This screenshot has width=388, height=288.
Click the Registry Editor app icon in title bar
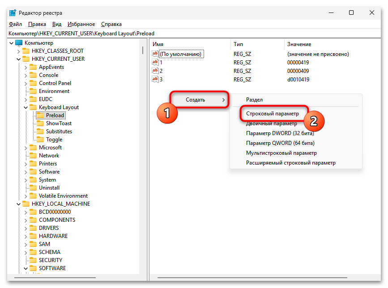(13, 13)
